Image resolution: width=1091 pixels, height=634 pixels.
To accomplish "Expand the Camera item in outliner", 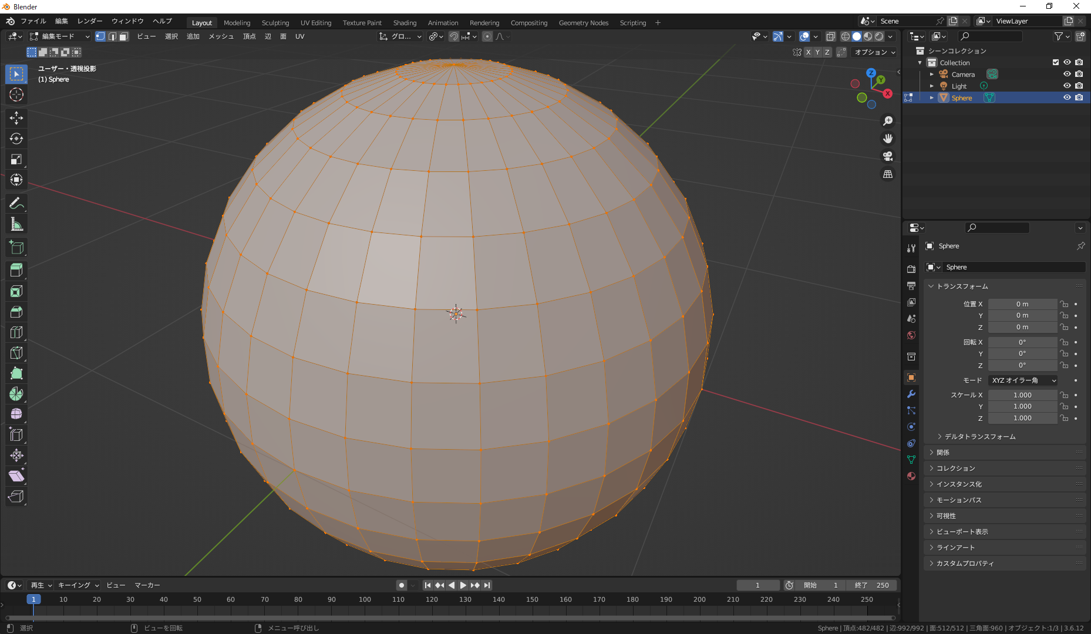I will coord(932,75).
